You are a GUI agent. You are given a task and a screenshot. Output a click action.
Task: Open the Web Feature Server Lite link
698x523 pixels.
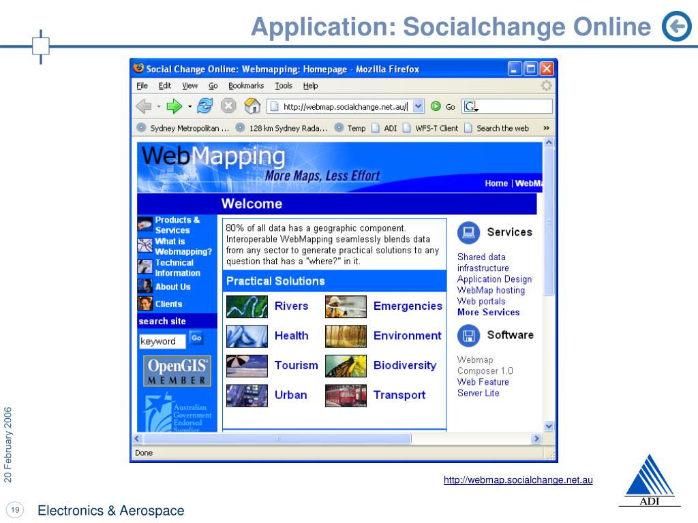483,387
